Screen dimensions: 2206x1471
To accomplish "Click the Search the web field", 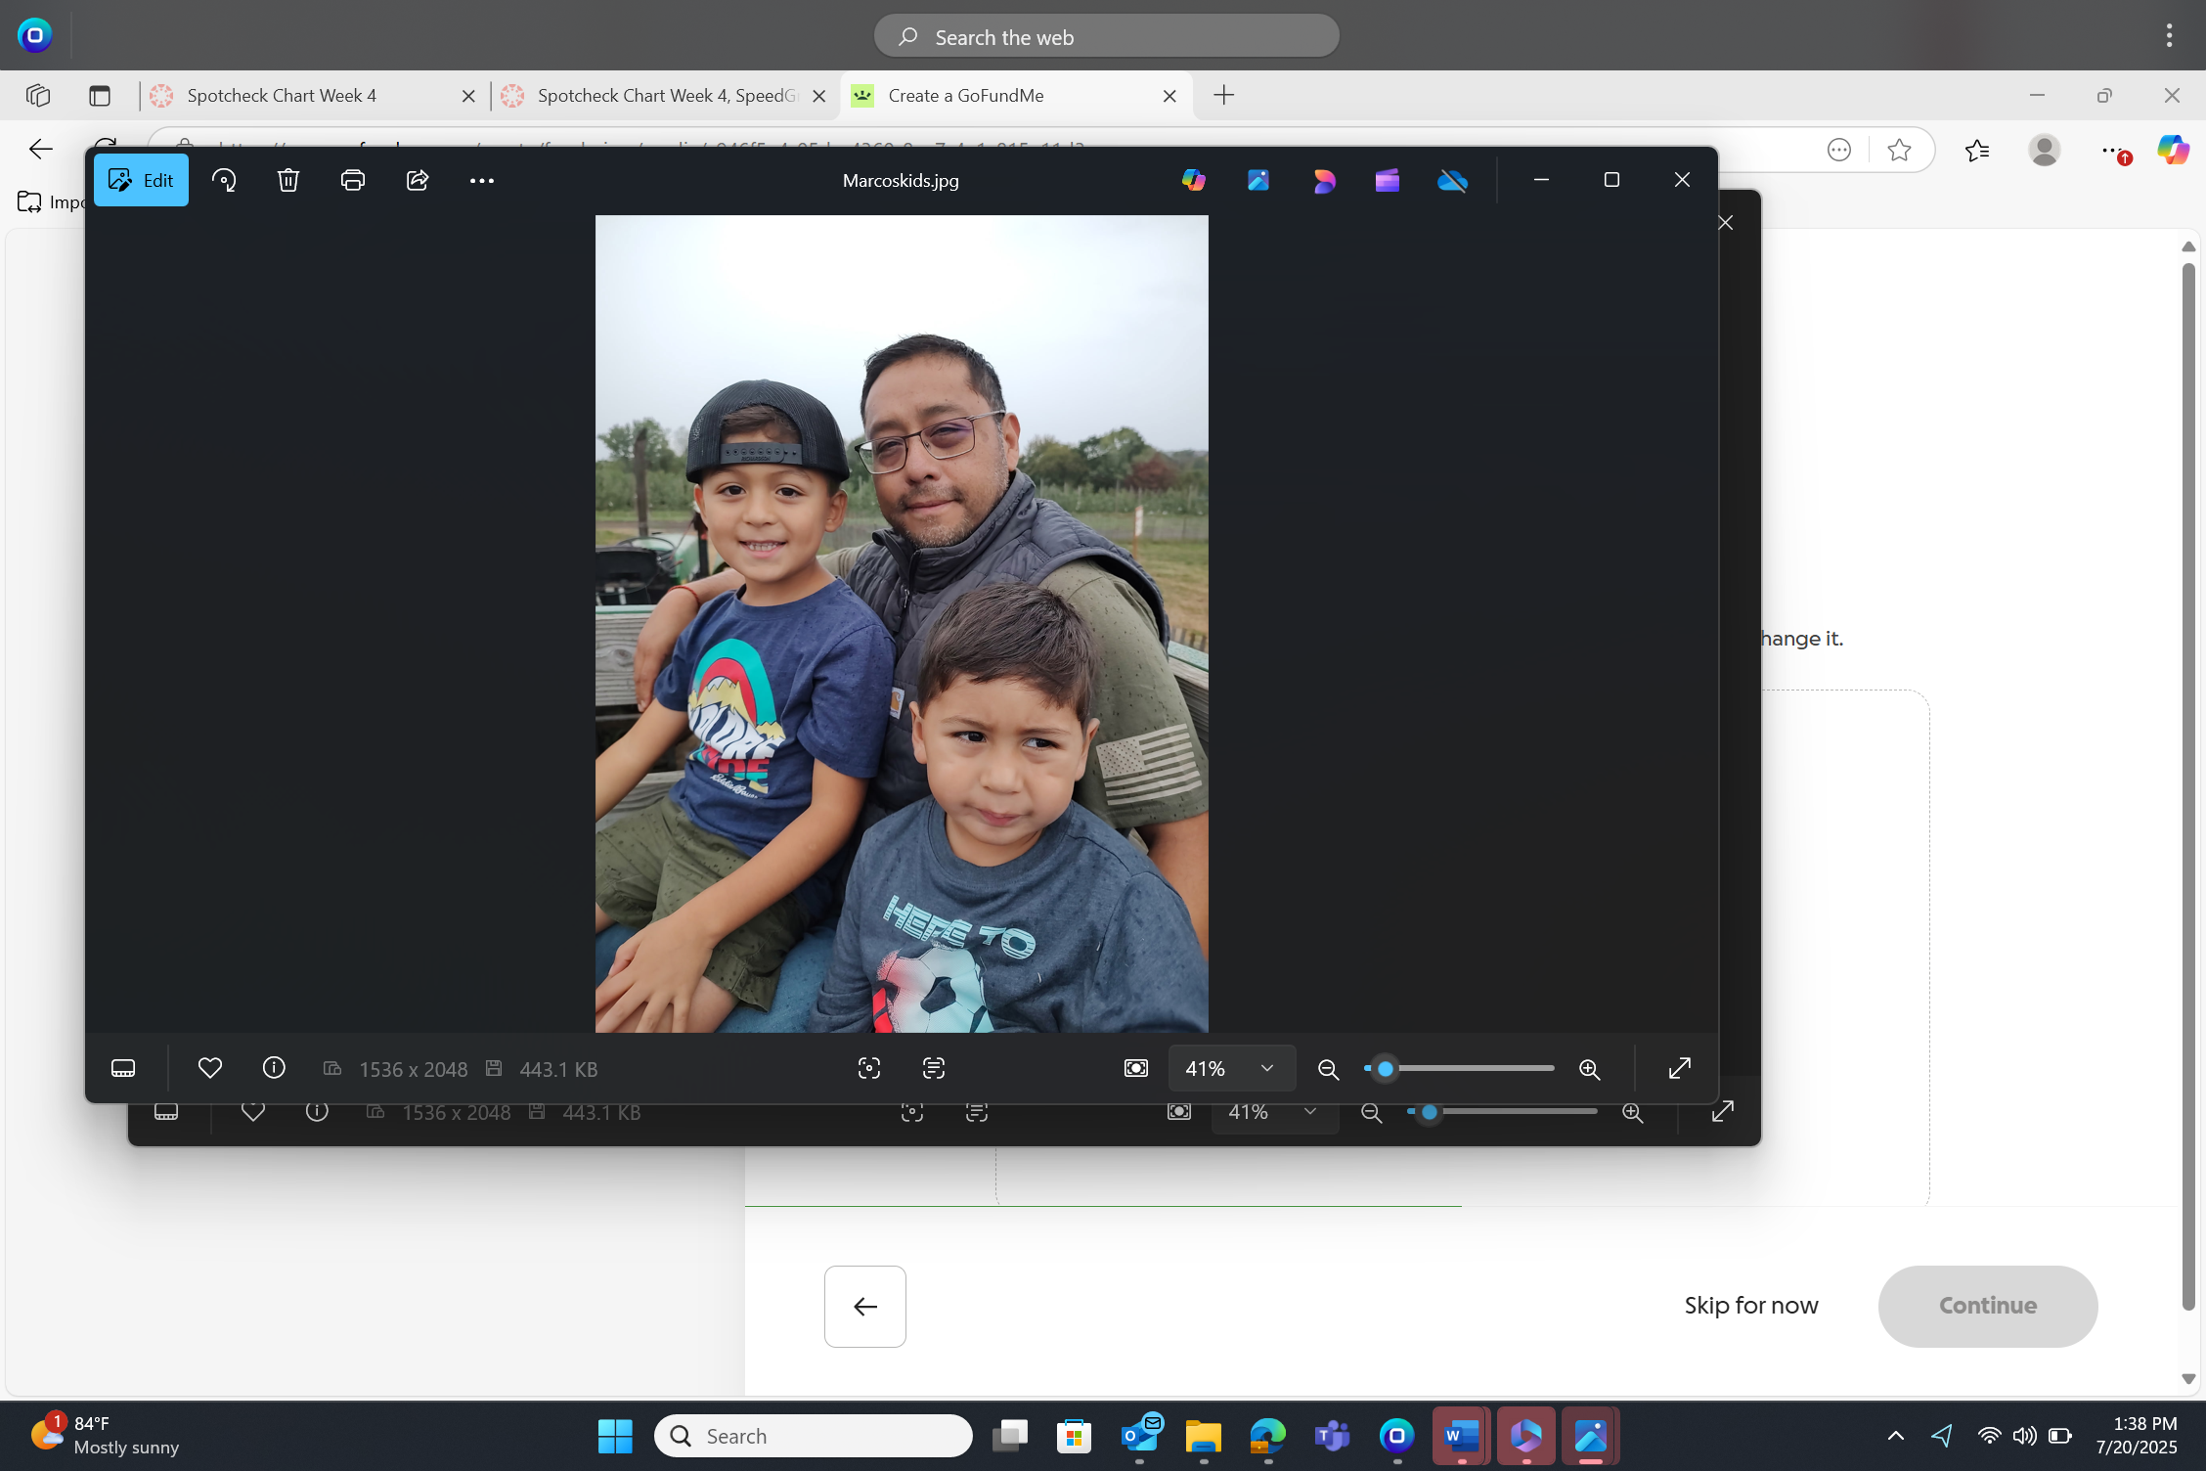I will pyautogui.click(x=1107, y=37).
